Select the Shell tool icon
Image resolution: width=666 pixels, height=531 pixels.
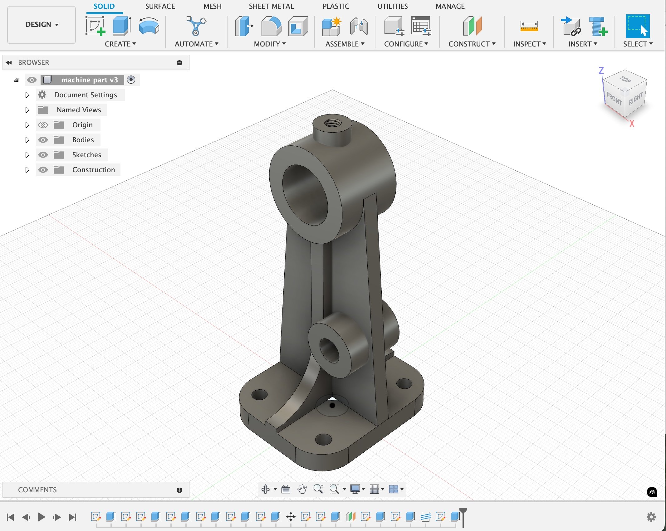pyautogui.click(x=298, y=26)
